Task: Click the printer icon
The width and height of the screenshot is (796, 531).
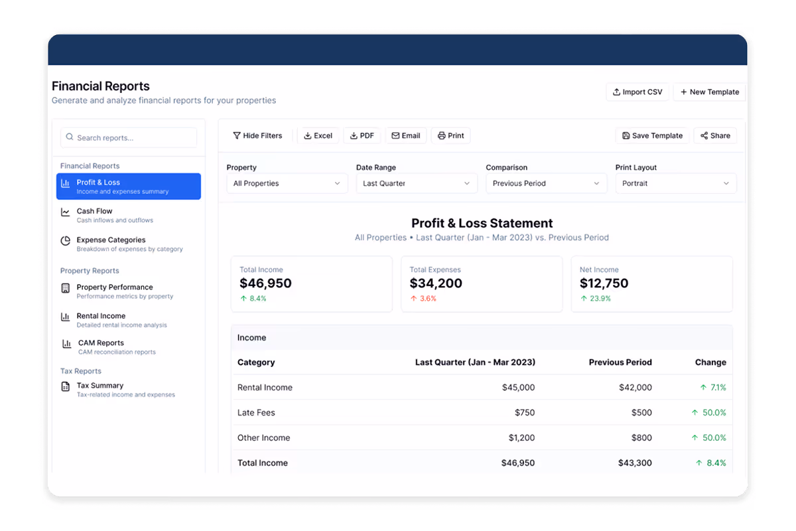Action: (442, 135)
